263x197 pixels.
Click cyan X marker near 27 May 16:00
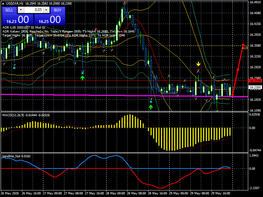coord(83,73)
